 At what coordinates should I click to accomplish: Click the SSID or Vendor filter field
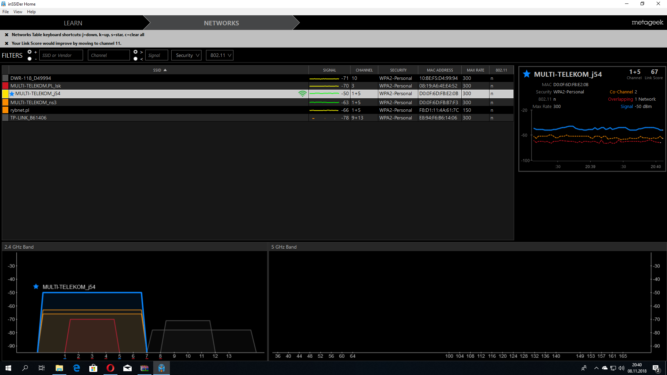click(x=61, y=55)
